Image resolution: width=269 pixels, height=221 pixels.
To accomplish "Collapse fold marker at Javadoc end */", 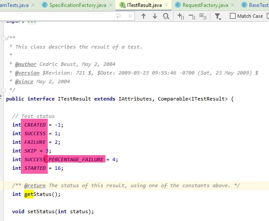I will pyautogui.click(x=3, y=90).
